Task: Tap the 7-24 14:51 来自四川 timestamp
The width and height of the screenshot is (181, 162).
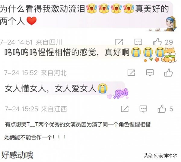Action: 31,42
